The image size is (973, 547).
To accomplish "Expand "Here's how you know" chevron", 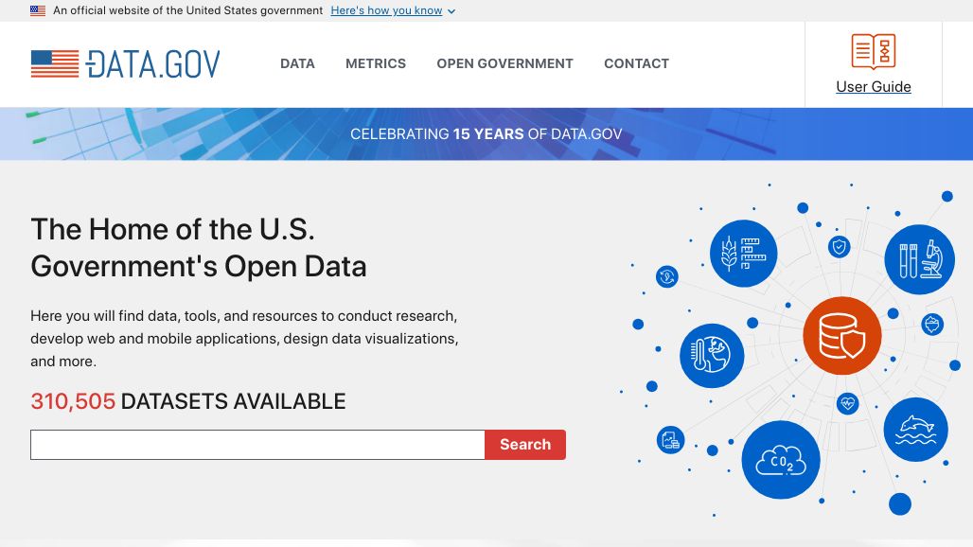I will 451,11.
